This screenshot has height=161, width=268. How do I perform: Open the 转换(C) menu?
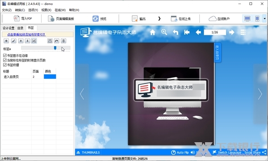[20, 10]
